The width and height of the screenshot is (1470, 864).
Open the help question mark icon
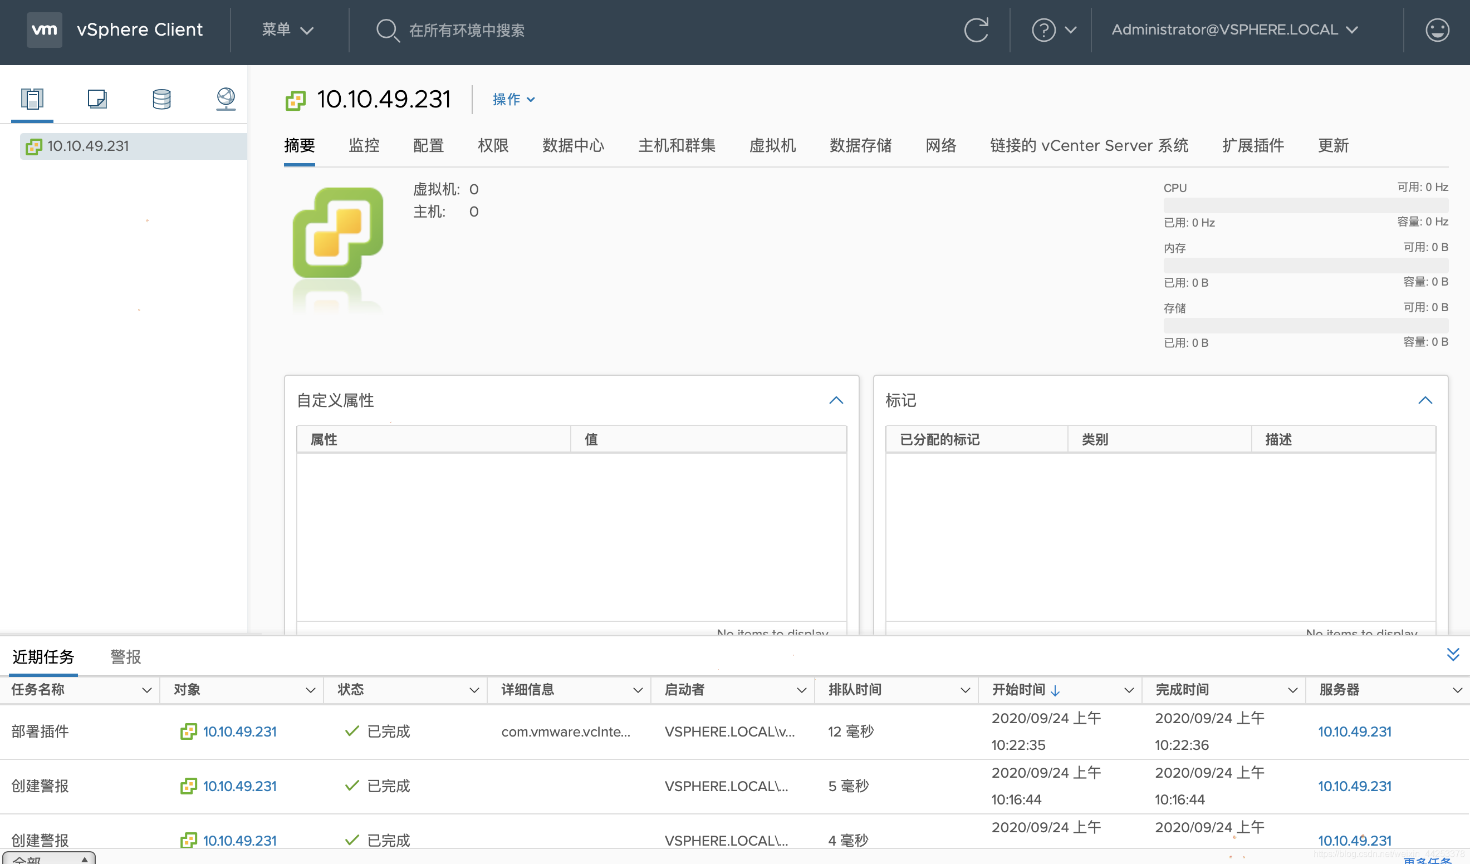1043,30
